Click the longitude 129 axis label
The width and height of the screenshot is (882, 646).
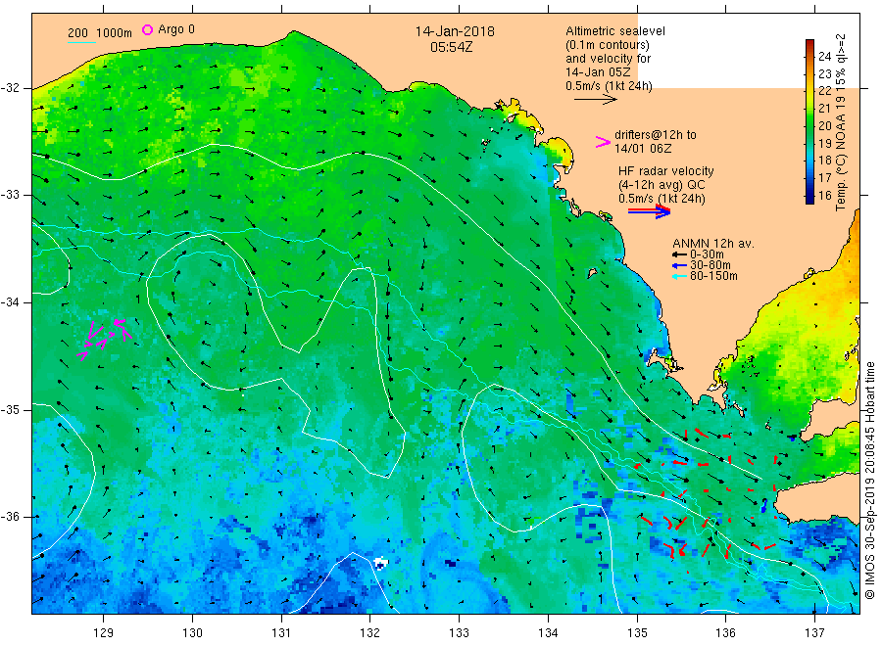tap(104, 633)
